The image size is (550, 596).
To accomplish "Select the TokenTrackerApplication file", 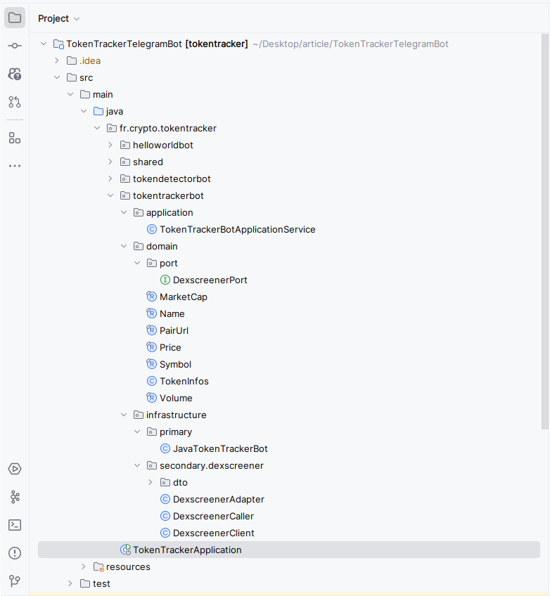I will point(187,550).
